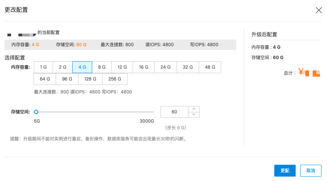The image size is (327, 181).
Task: Choose 96 G memory capacity
Action: pos(67,79)
